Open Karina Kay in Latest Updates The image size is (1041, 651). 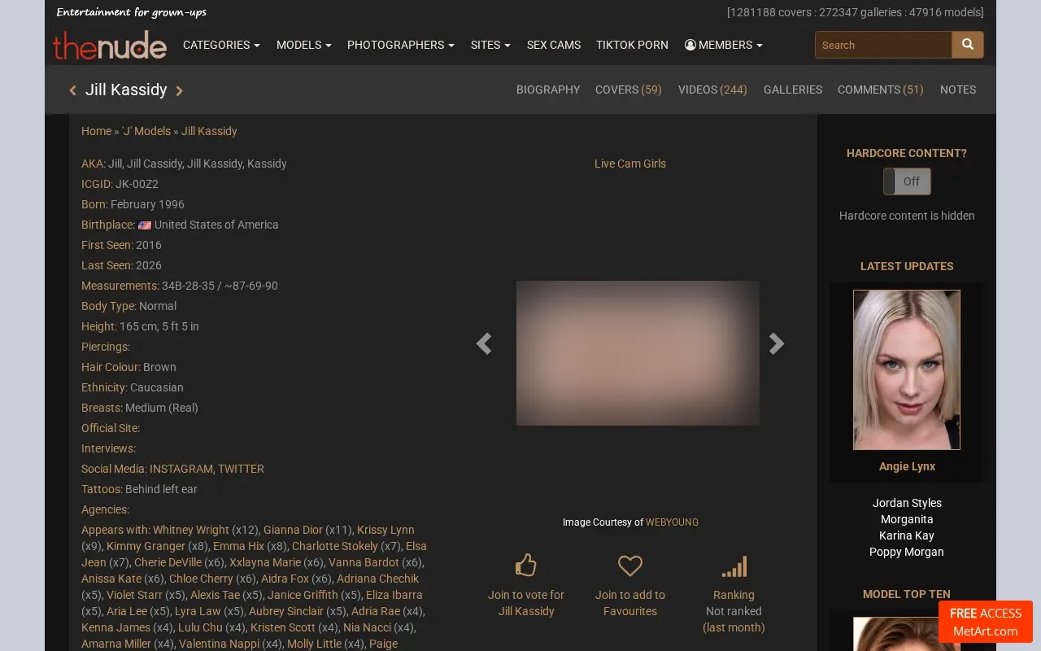point(907,535)
